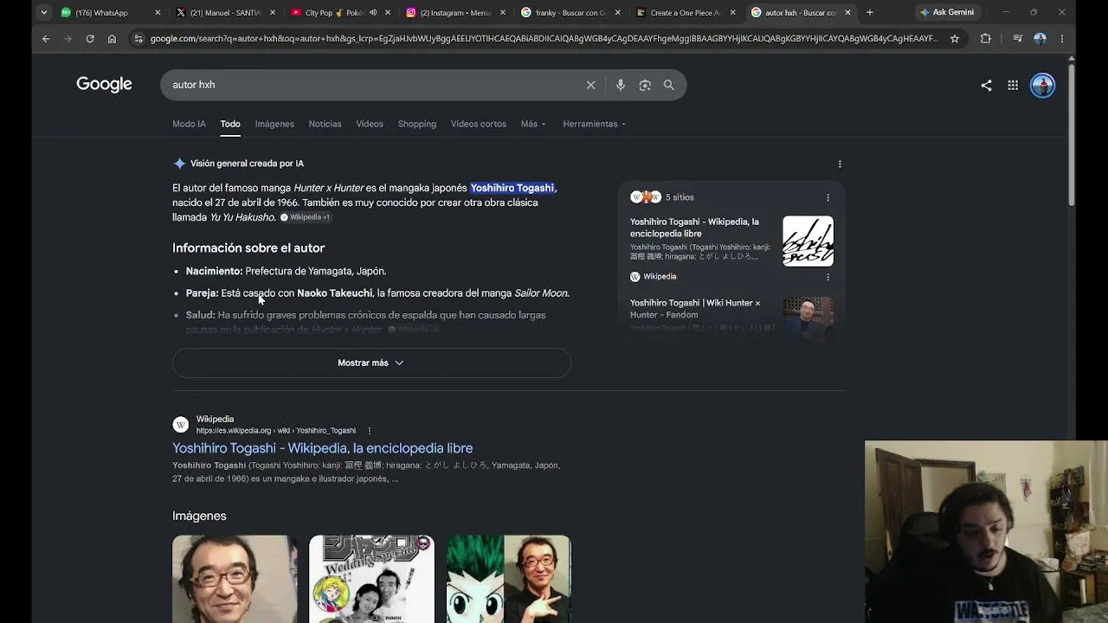Reload the current page
This screenshot has width=1108, height=623.
click(90, 39)
